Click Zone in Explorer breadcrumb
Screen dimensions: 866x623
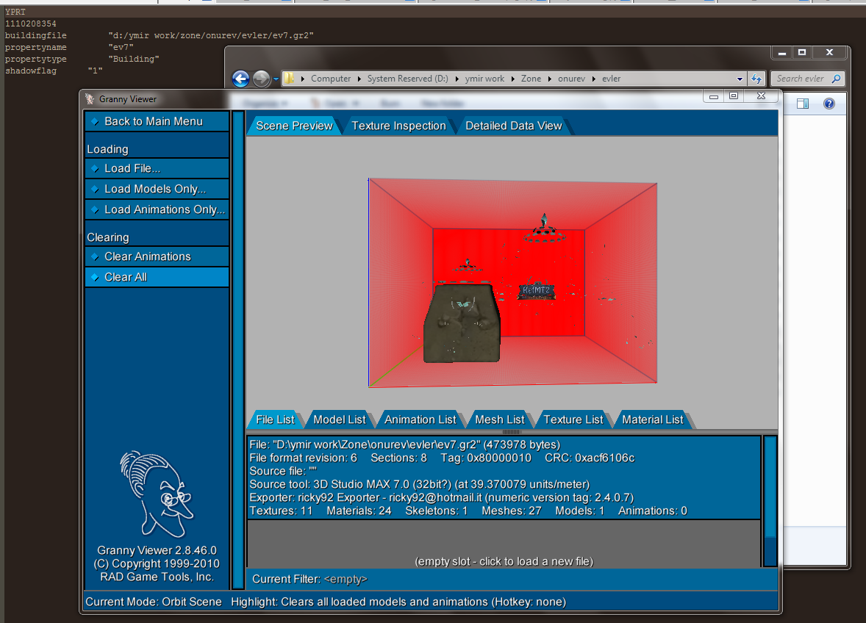[531, 79]
